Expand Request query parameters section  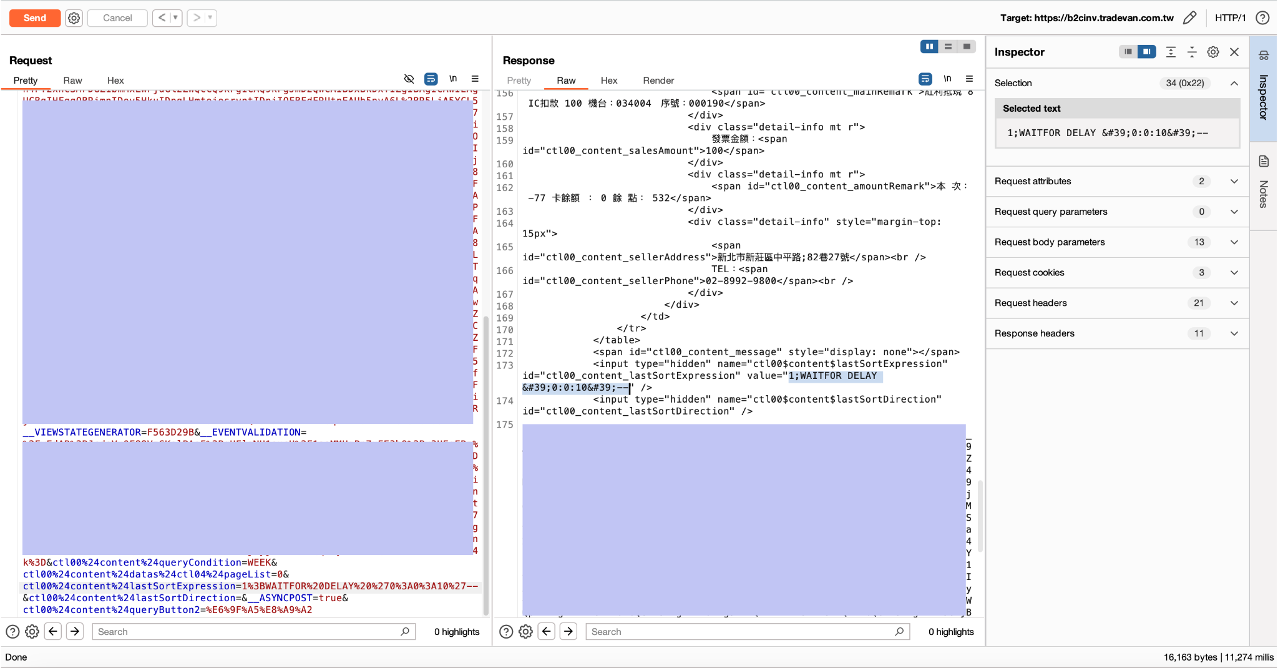pyautogui.click(x=1234, y=212)
